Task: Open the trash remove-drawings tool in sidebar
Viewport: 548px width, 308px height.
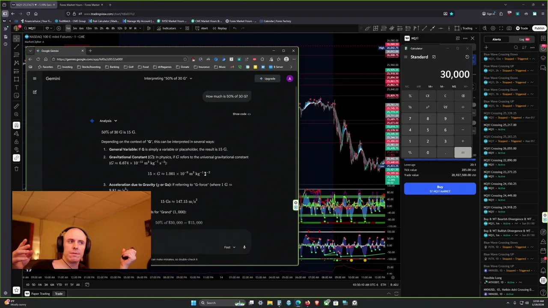Action: point(16,169)
